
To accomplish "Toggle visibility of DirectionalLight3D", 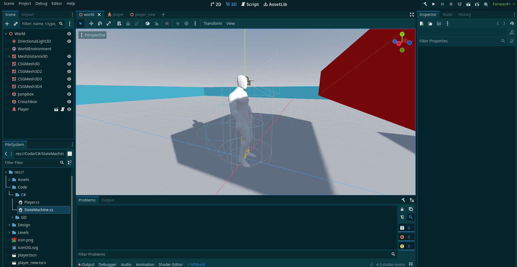I will tap(69, 41).
